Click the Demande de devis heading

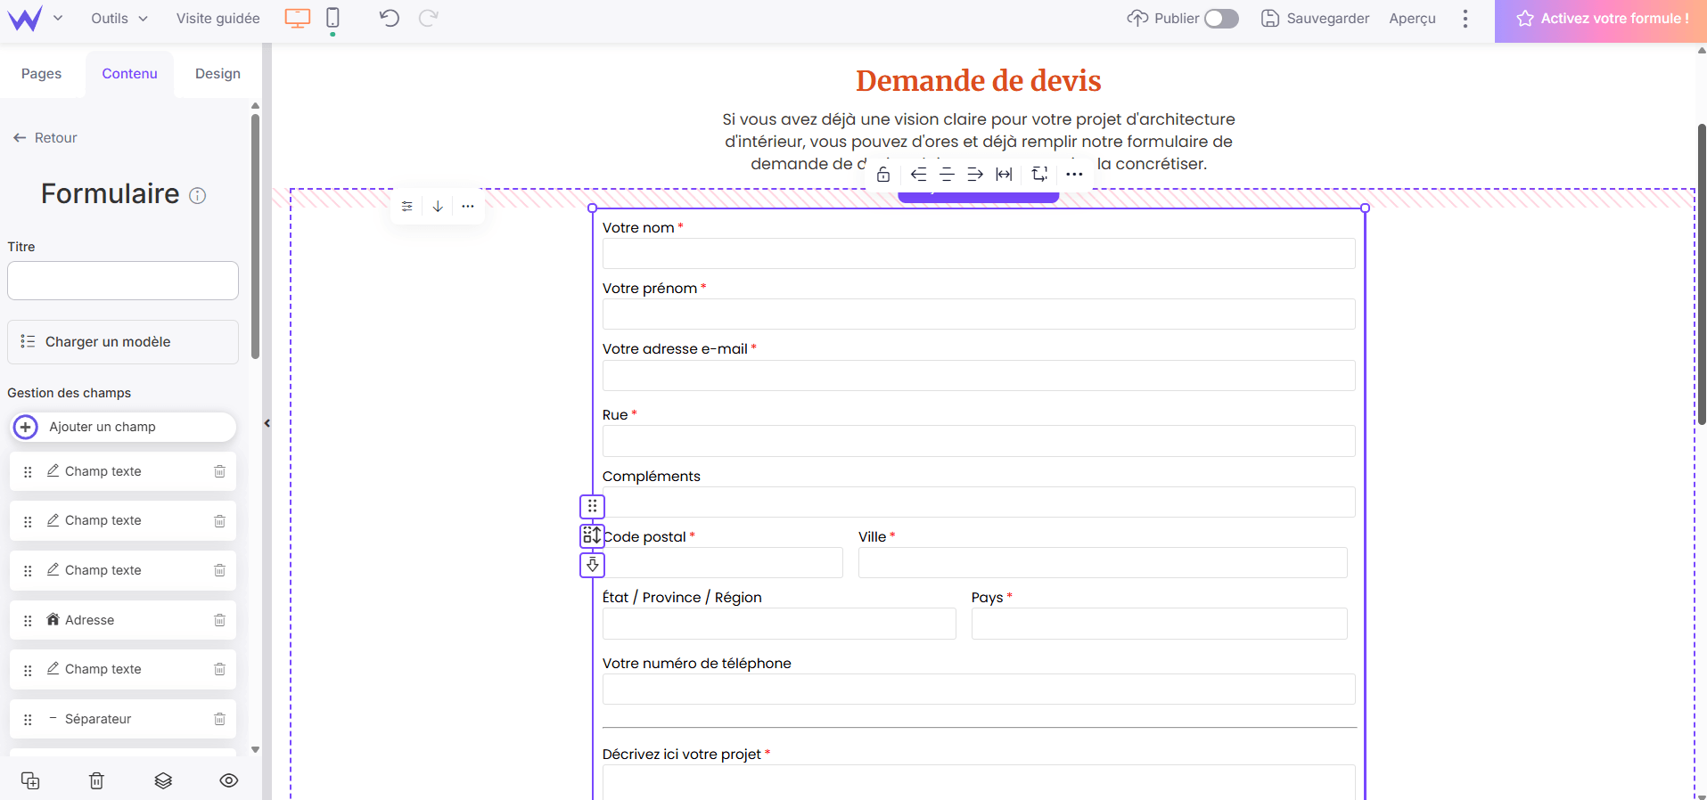point(979,81)
